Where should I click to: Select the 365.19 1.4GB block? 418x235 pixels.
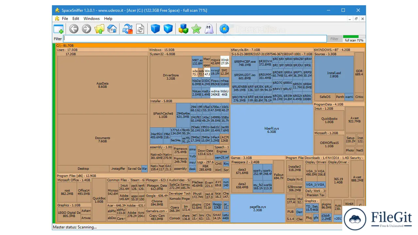(338, 181)
